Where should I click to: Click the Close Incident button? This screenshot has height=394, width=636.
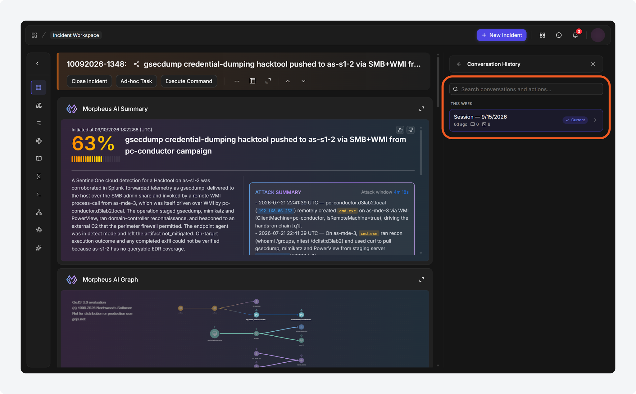click(89, 81)
